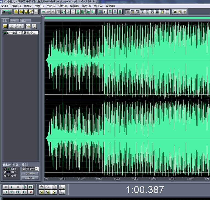Click the help question mark in the top toolbar
Image resolution: width=210 pixels, height=200 pixels.
coord(184,12)
